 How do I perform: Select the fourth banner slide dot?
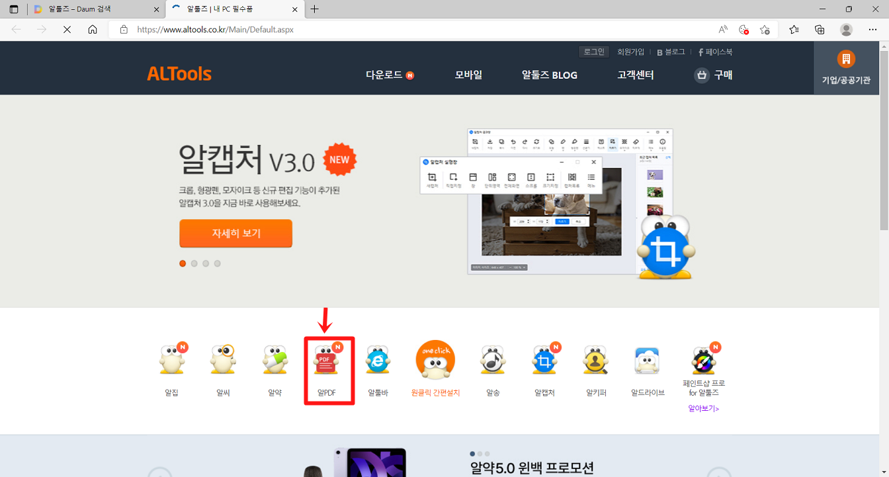click(217, 263)
